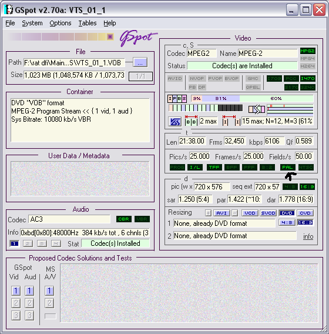Open the Options menu

coord(61,23)
